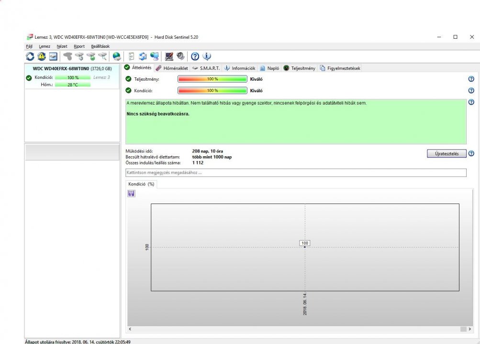This screenshot has width=480, height=344.
Task: Click the refresh icon with yellow warning triangle
Action: pos(42,56)
